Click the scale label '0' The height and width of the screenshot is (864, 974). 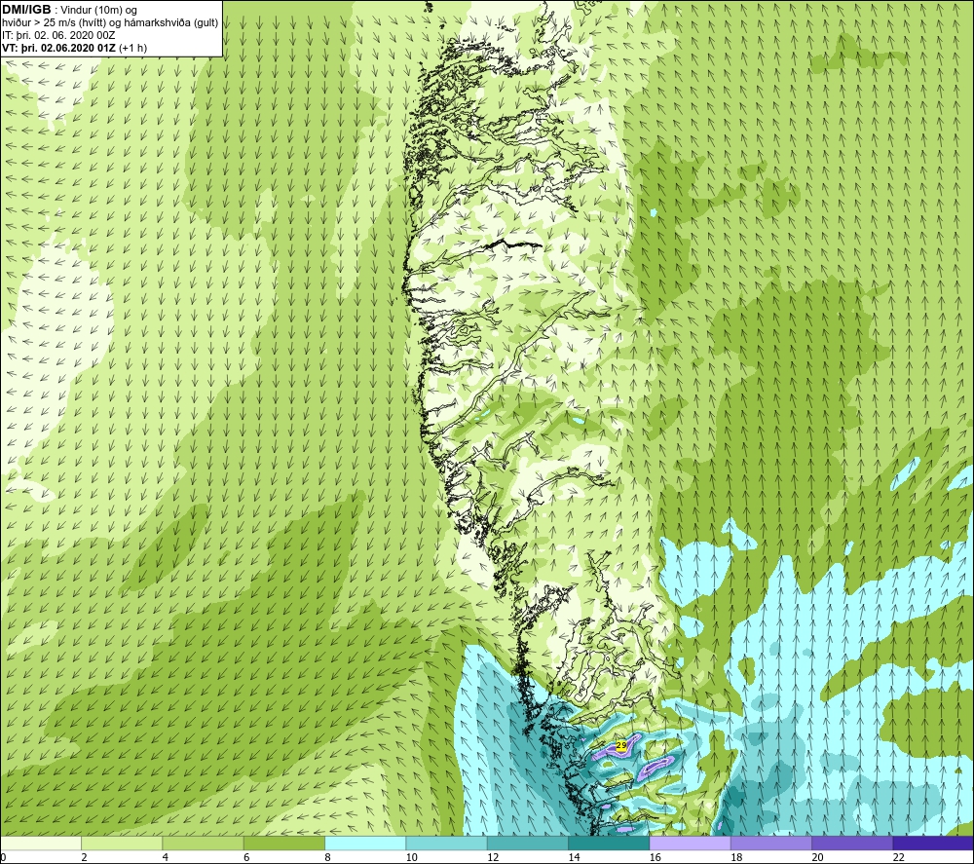click(3, 857)
